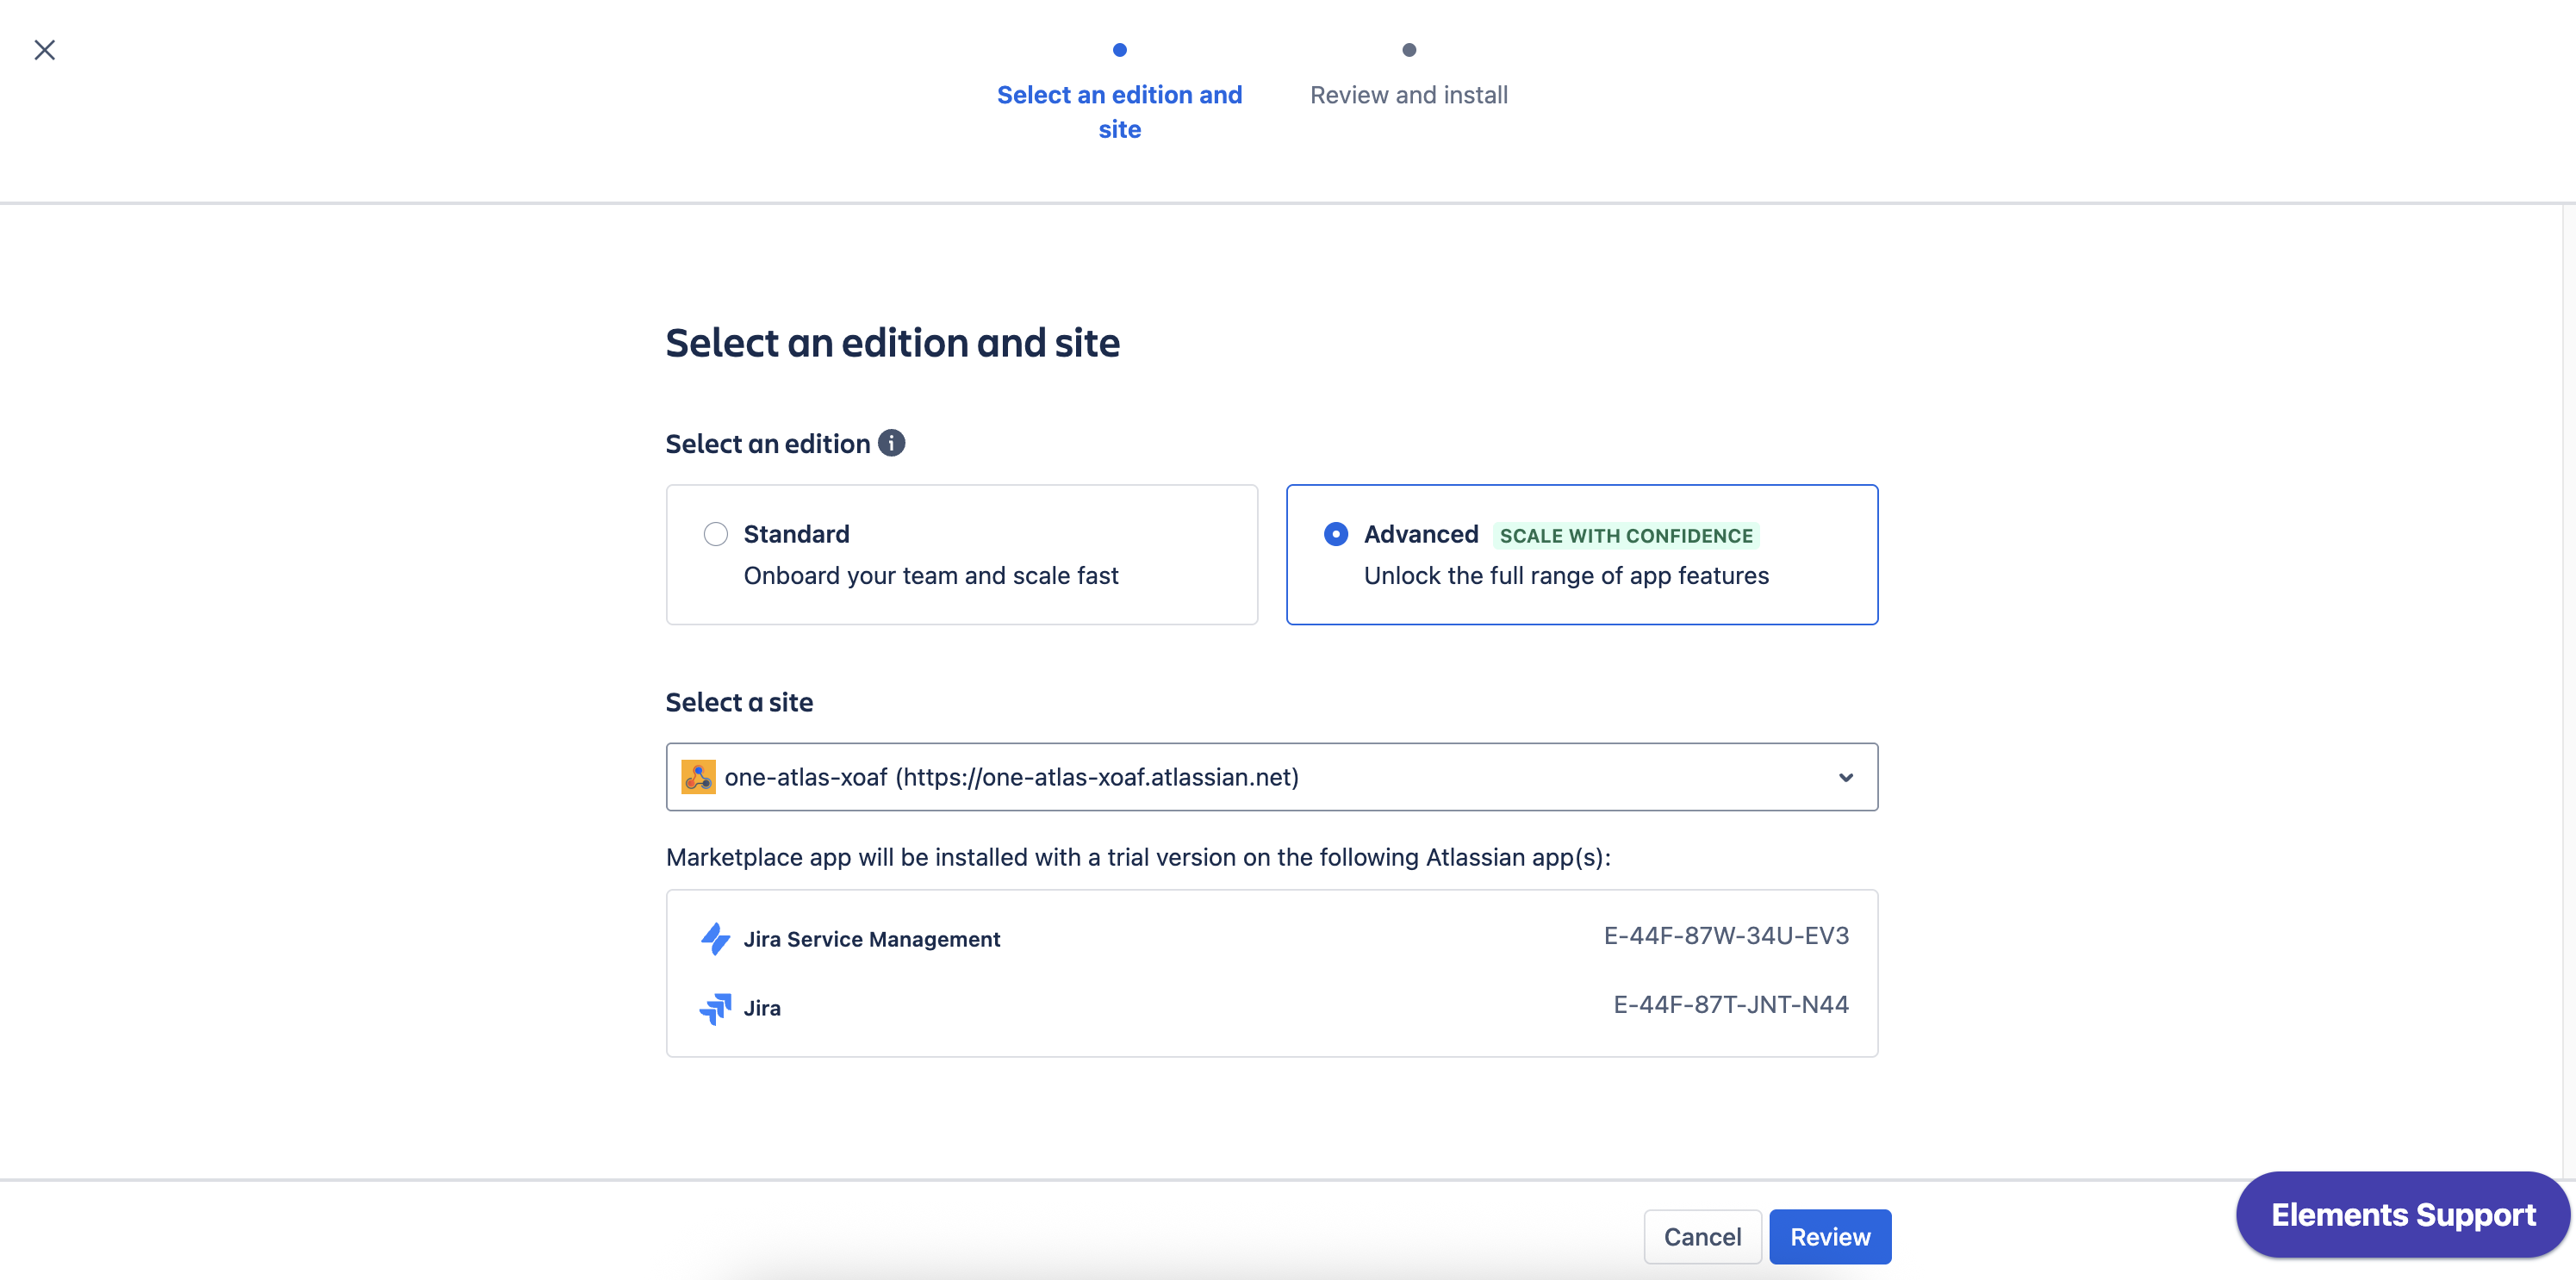The width and height of the screenshot is (2576, 1280).
Task: Click the Jira Service Management label
Action: (x=872, y=939)
